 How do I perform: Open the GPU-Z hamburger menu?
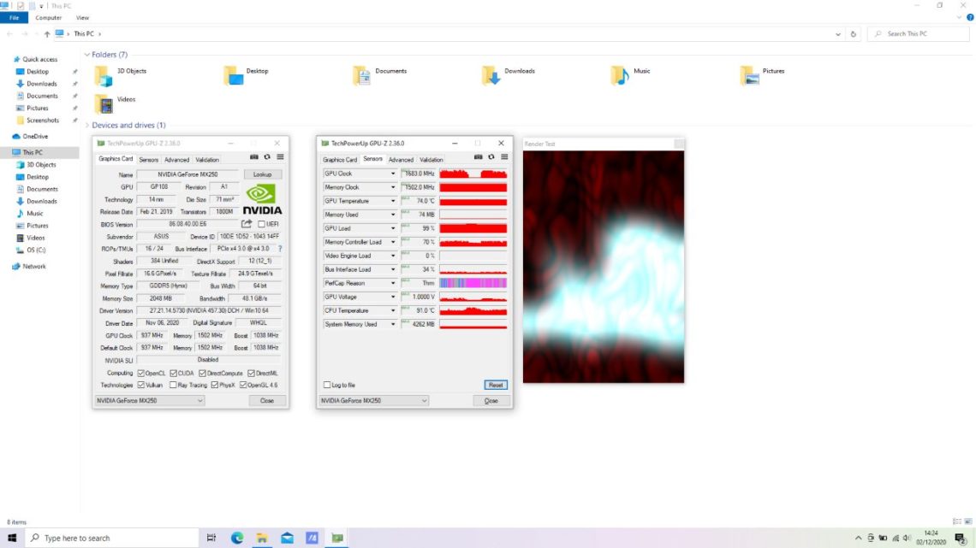point(280,156)
